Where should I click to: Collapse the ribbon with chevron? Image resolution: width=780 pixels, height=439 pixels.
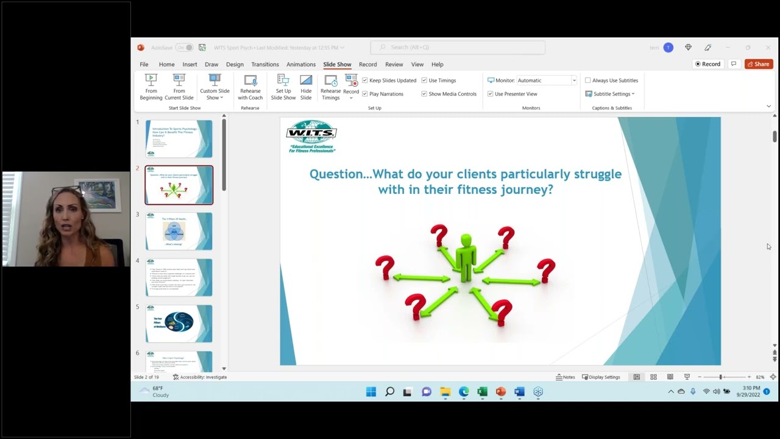click(x=768, y=106)
